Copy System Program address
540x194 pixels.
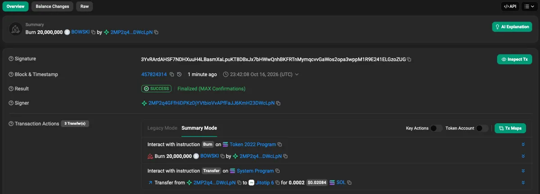point(277,171)
